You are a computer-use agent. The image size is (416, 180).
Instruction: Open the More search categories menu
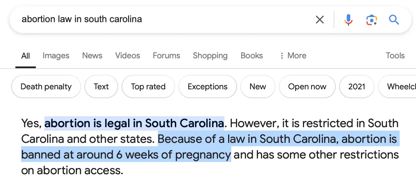click(x=293, y=56)
